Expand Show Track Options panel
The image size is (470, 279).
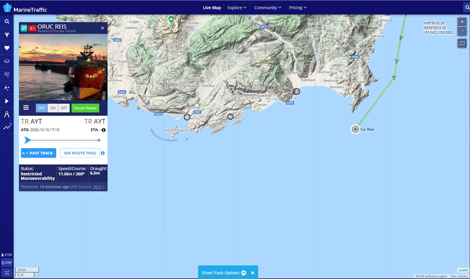[x=224, y=273]
